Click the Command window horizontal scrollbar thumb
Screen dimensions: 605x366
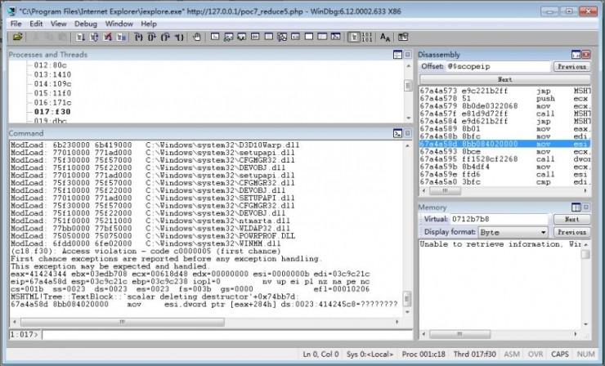122,322
